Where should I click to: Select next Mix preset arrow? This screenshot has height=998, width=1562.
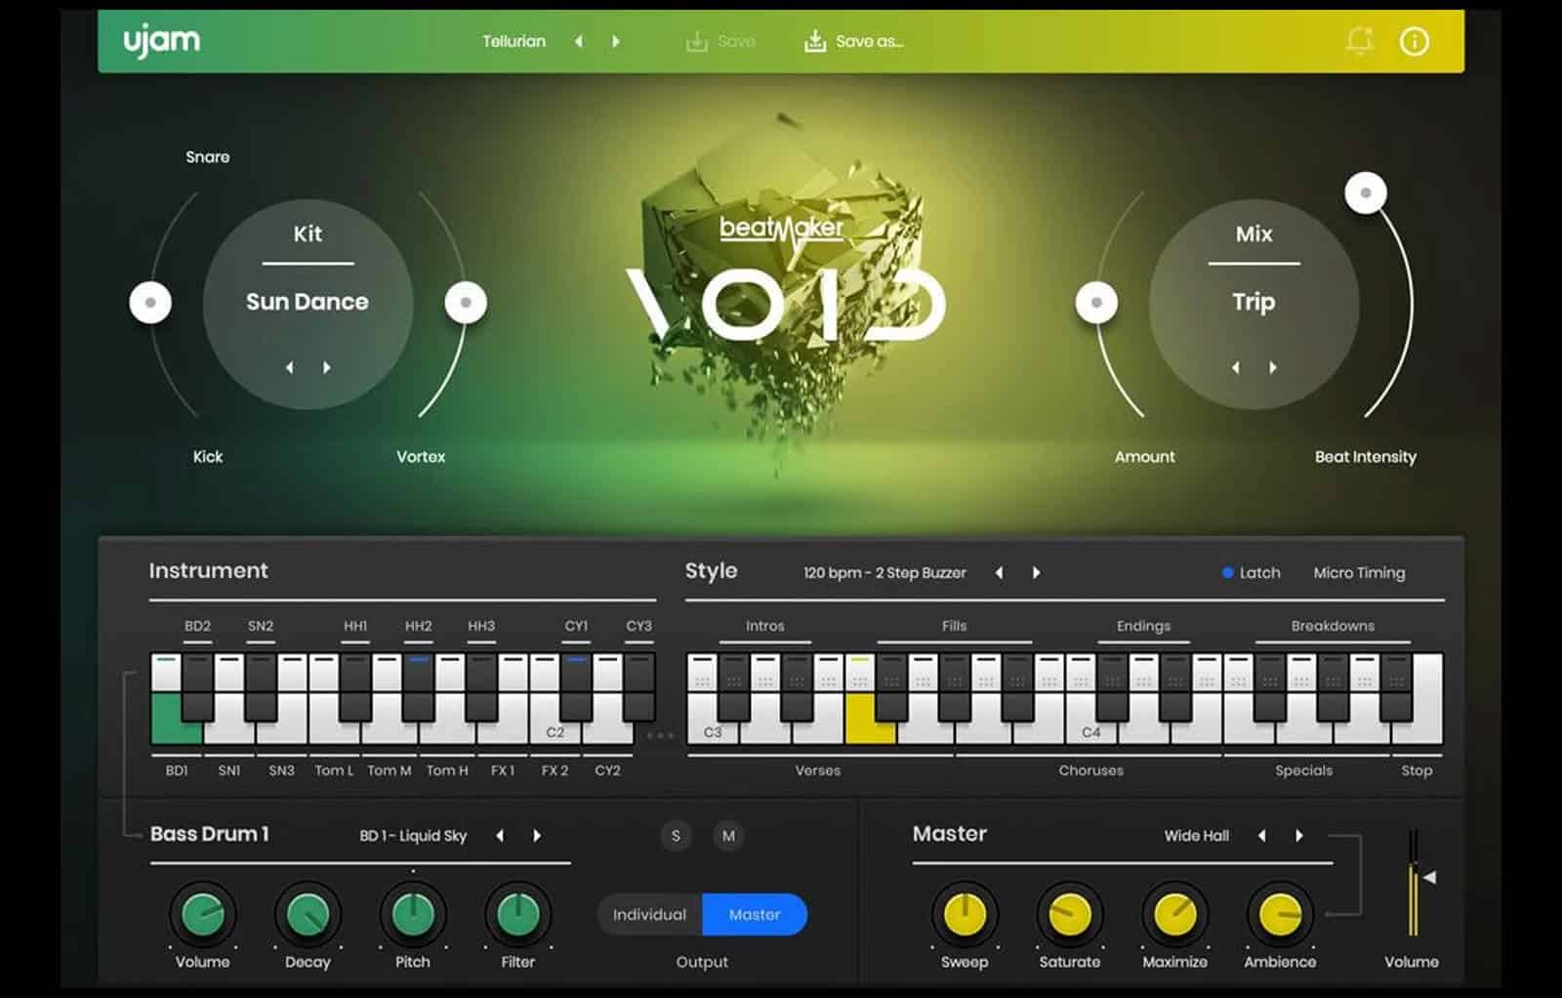pos(1273,367)
